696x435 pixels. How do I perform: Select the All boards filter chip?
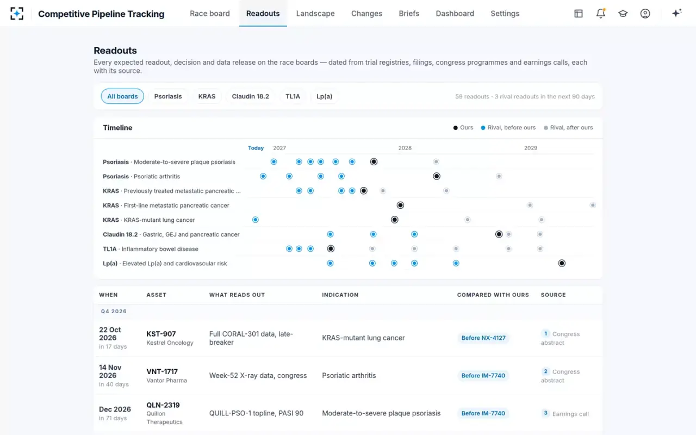coord(122,96)
